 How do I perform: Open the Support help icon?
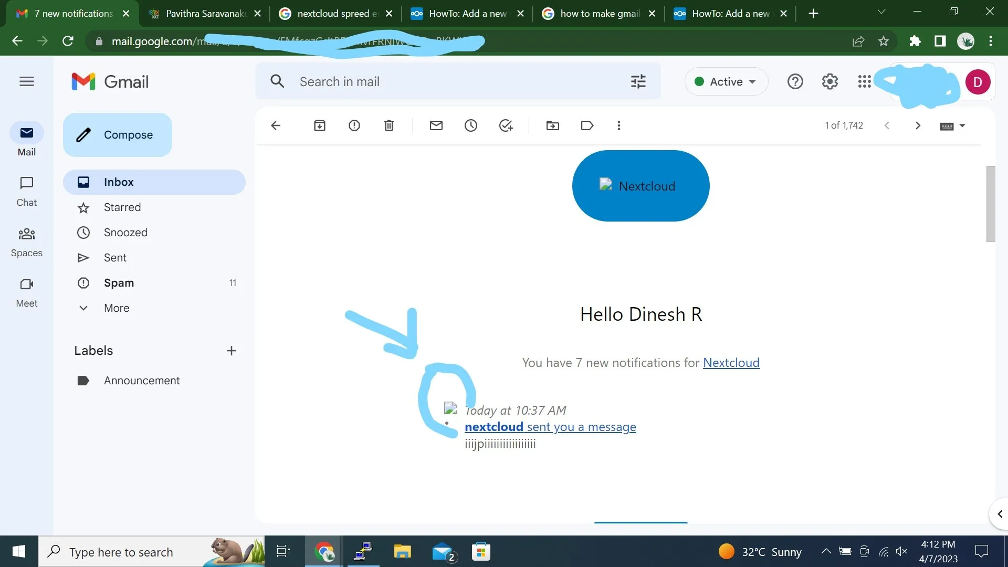click(795, 81)
